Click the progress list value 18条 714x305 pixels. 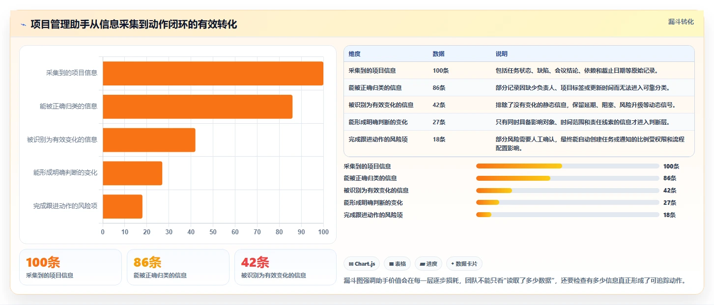(670, 215)
